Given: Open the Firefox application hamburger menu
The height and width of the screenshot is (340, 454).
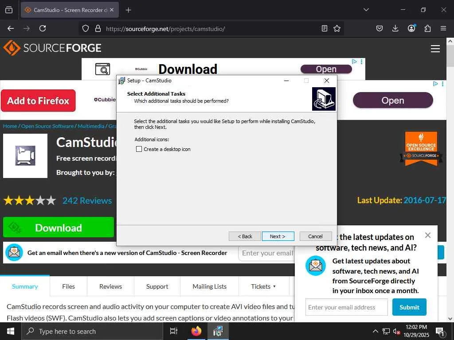Looking at the screenshot, I should [443, 28].
